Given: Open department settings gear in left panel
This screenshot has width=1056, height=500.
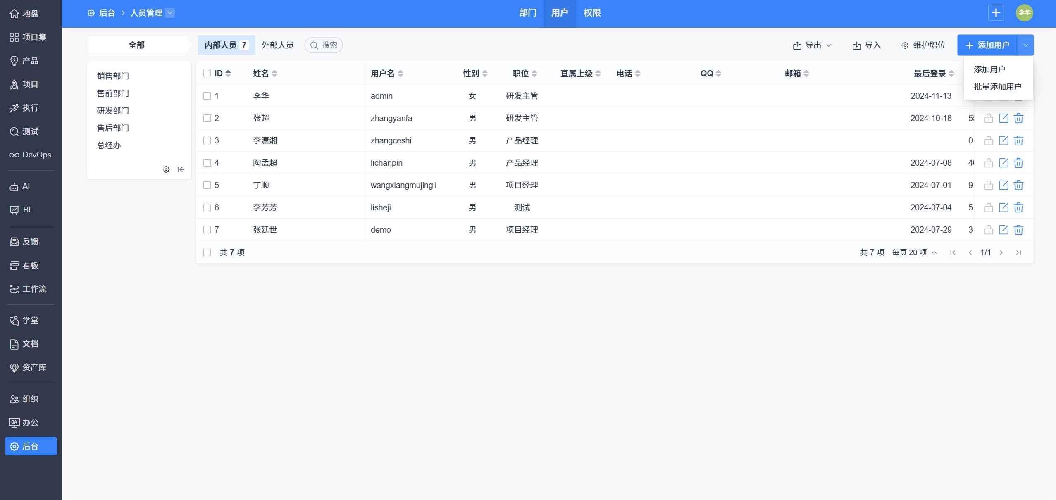Looking at the screenshot, I should pyautogui.click(x=166, y=169).
